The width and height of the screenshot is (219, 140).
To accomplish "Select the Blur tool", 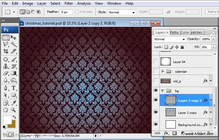I will pyautogui.click(x=6, y=80).
